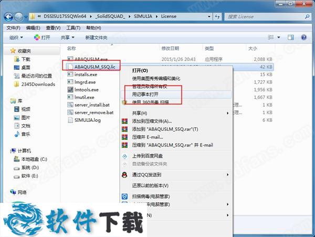Select 收藏夹 in the navigation pane
The image size is (315, 237).
[x=24, y=51]
